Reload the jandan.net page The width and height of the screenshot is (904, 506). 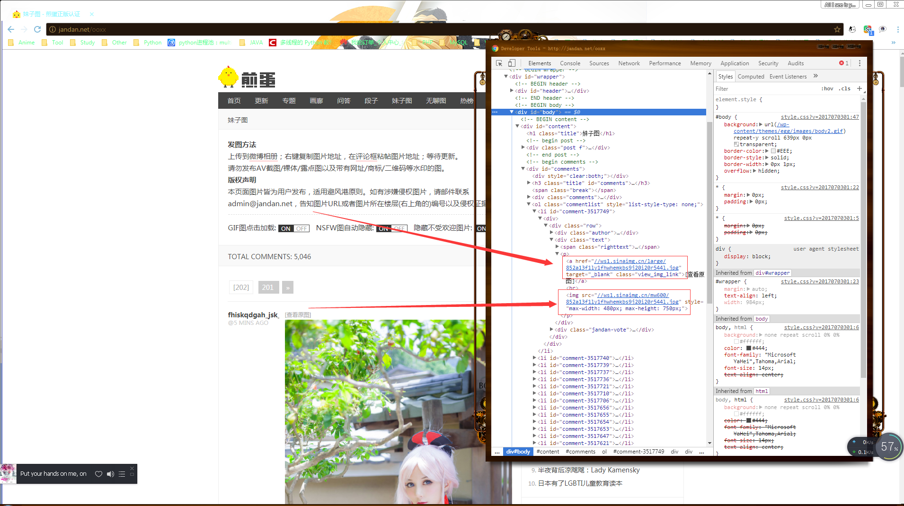tap(37, 29)
